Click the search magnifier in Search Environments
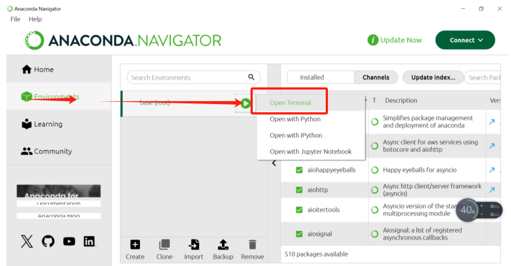511x266 pixels. [251, 77]
